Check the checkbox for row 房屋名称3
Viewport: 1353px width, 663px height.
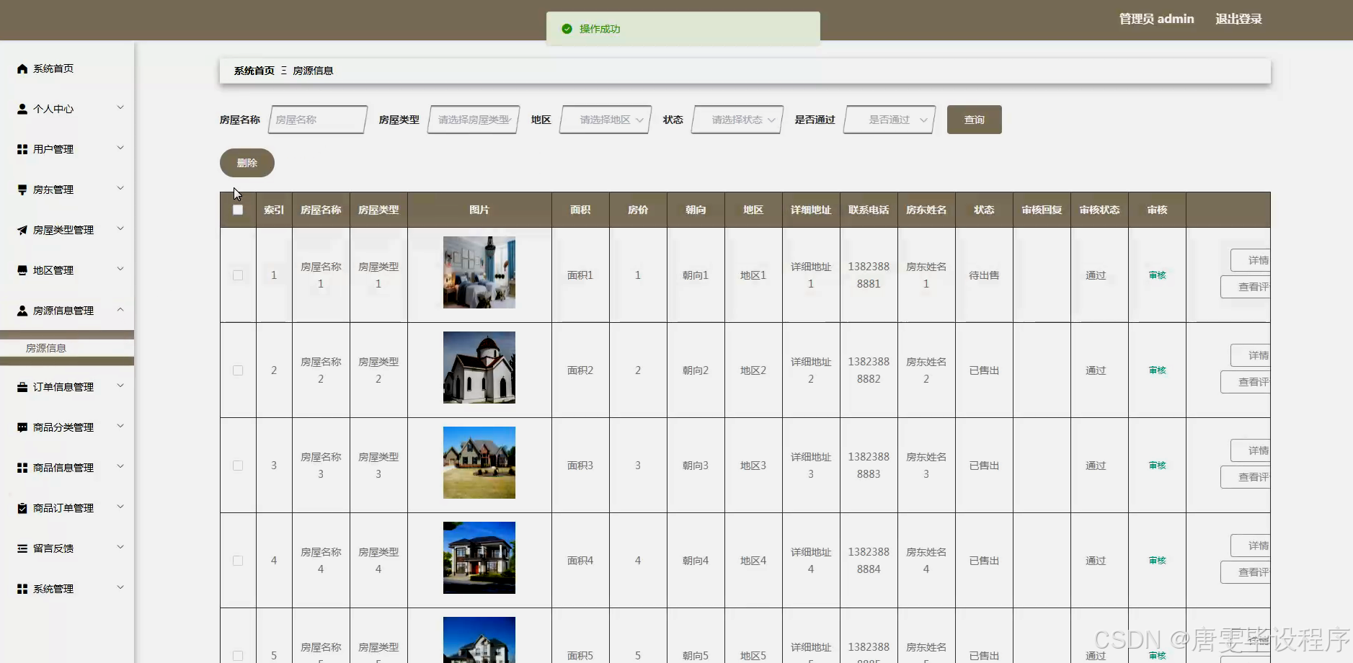pos(238,466)
